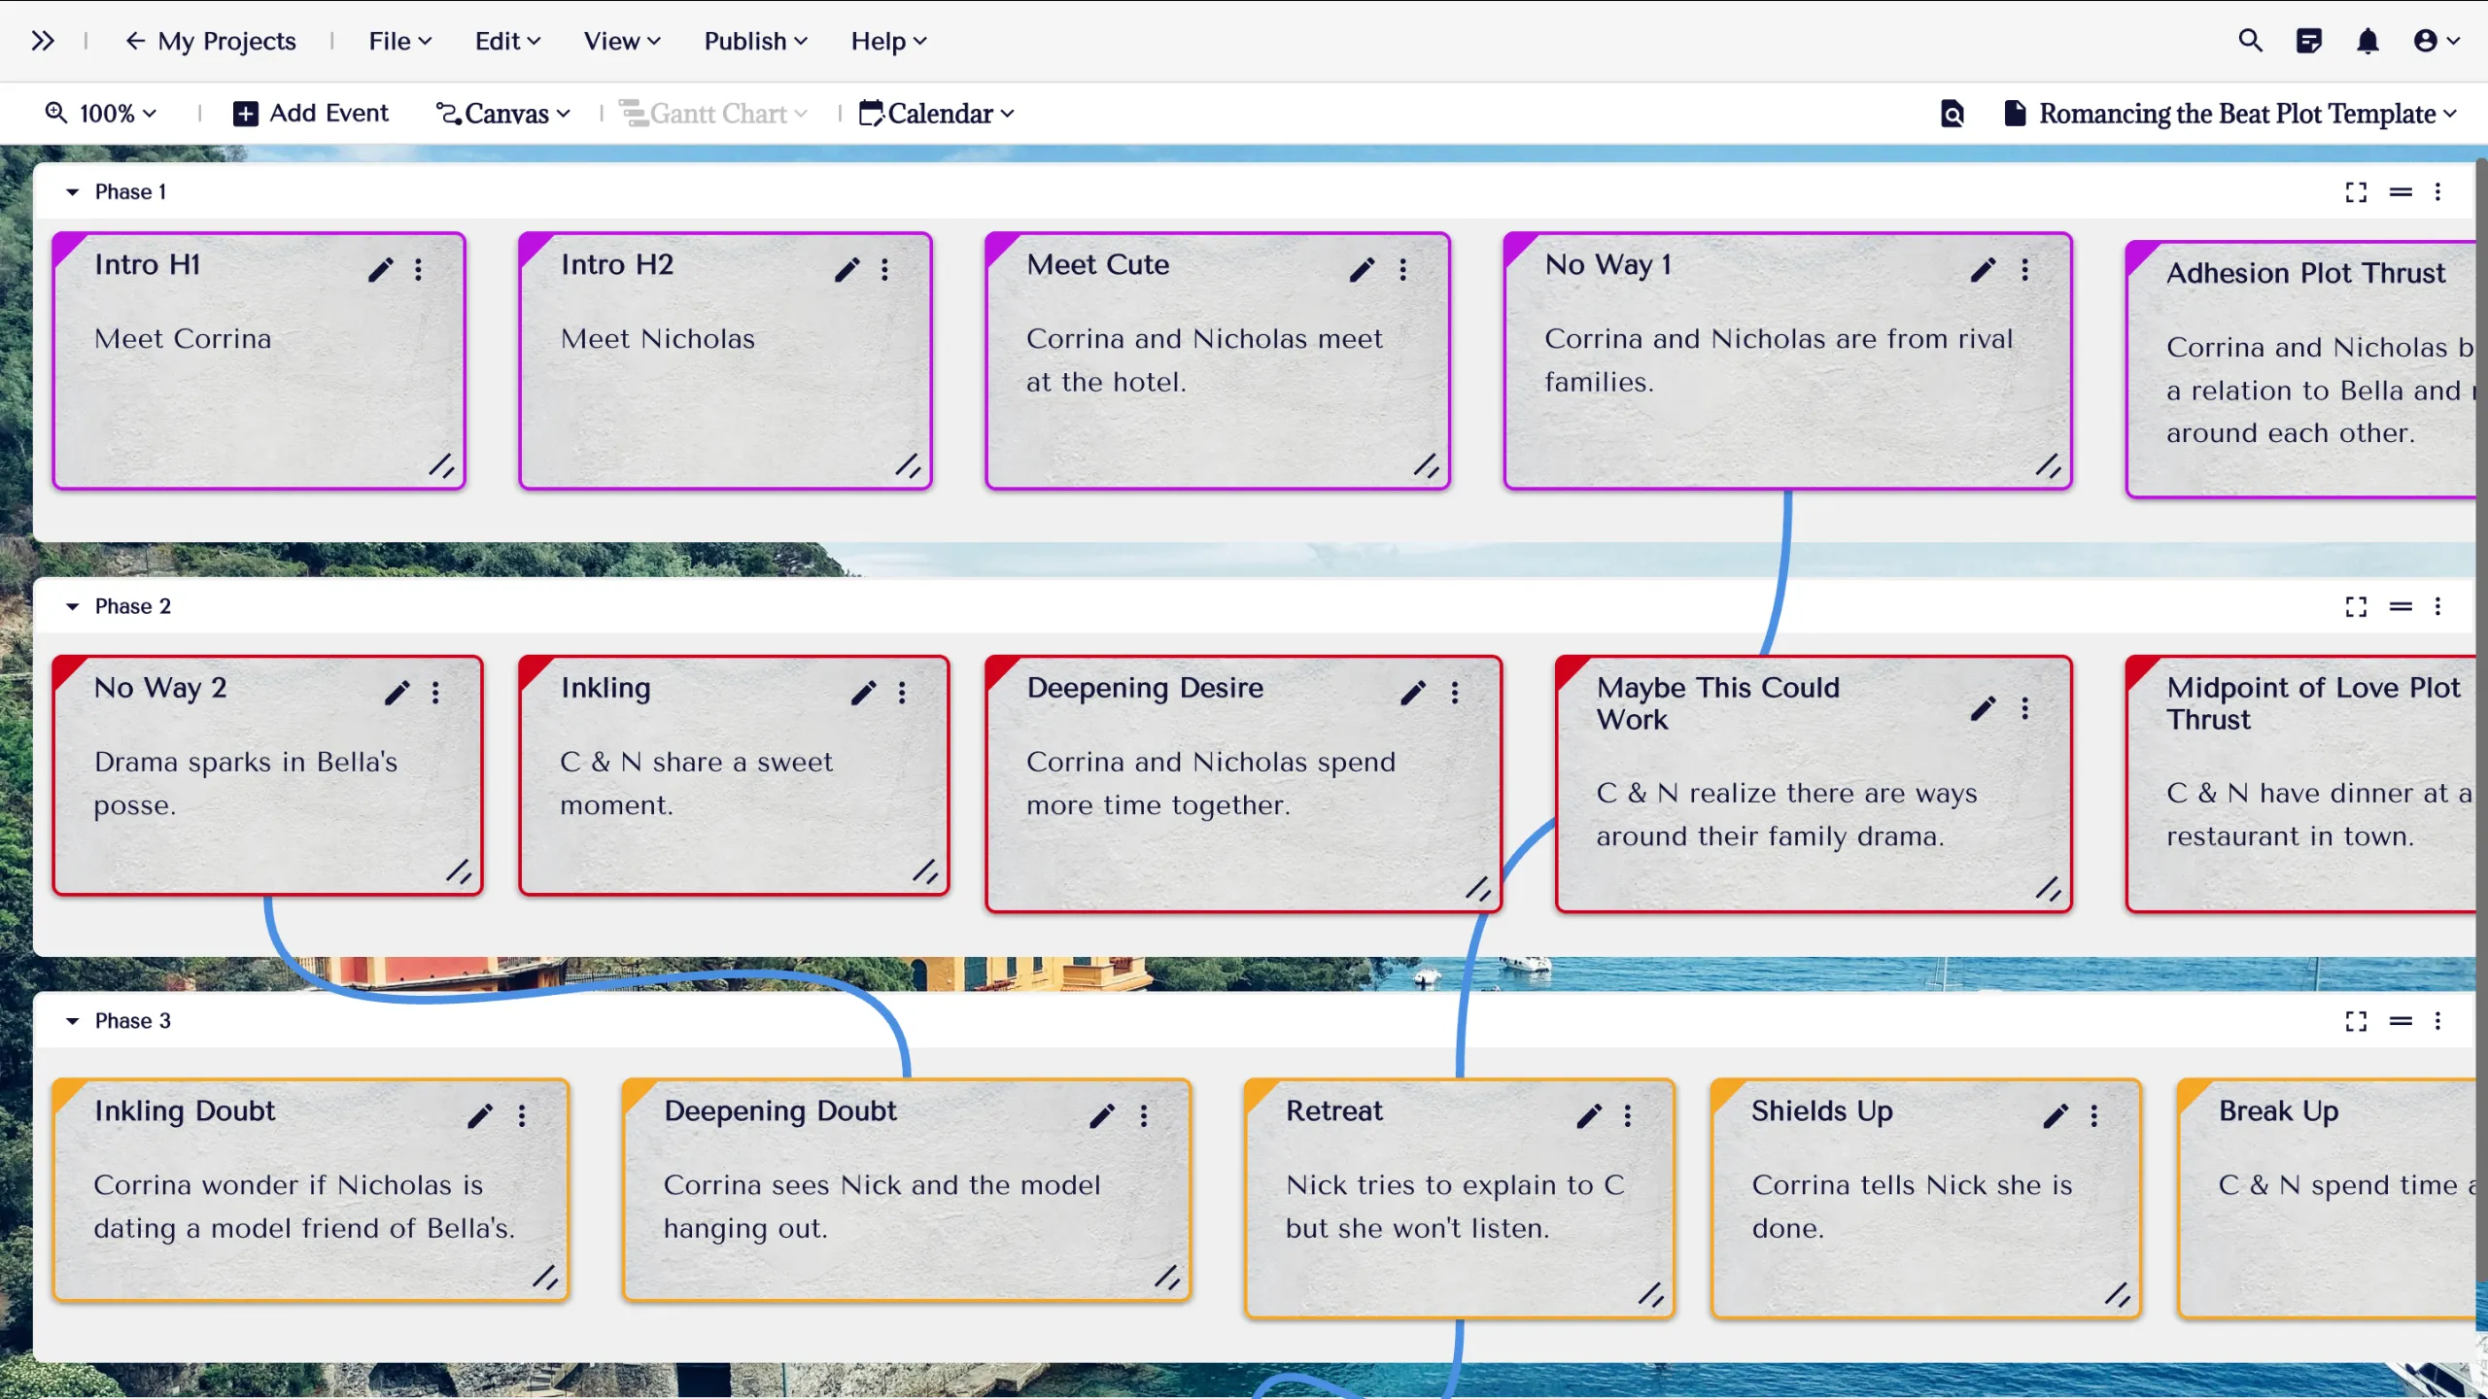Screen dimensions: 2488x1399
Task: Open the Publish menu
Action: (755, 41)
